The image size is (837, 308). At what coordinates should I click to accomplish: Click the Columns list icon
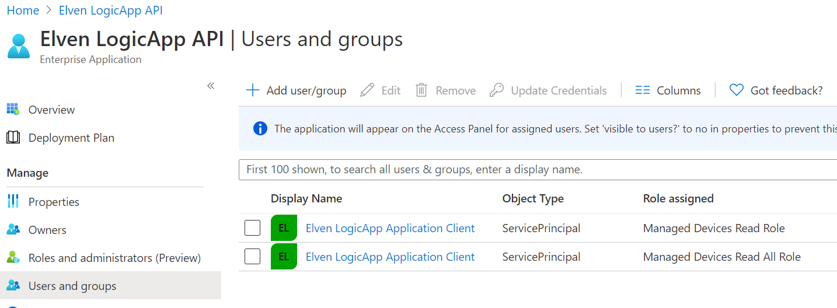pyautogui.click(x=643, y=90)
